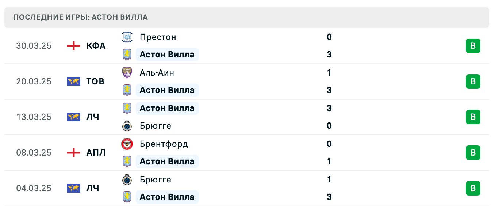This screenshot has height=213, width=495.
Task: Click the England flag next to КФА
Action: click(x=73, y=45)
